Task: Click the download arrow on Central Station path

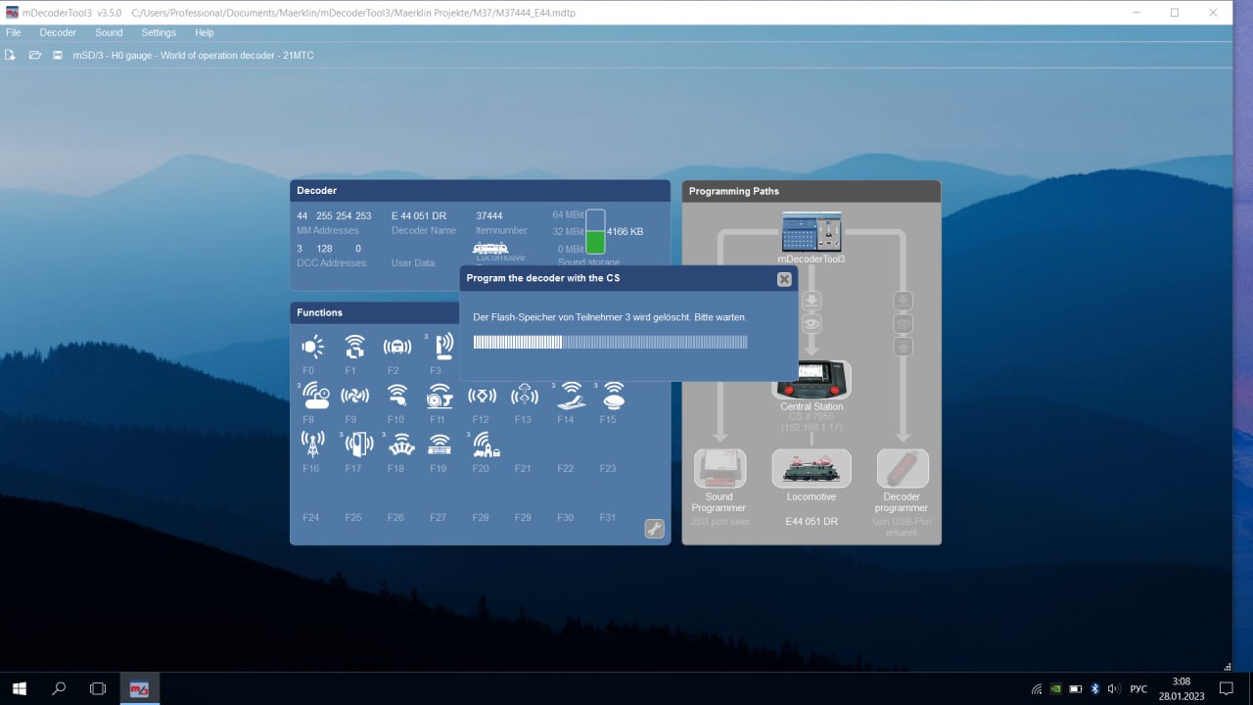Action: (x=812, y=300)
